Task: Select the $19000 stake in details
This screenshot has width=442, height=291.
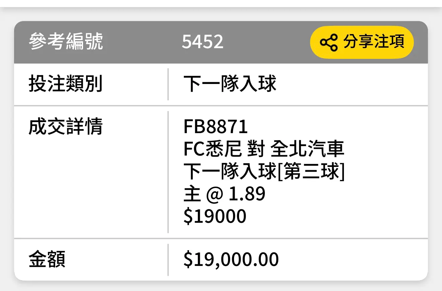Action: [215, 216]
